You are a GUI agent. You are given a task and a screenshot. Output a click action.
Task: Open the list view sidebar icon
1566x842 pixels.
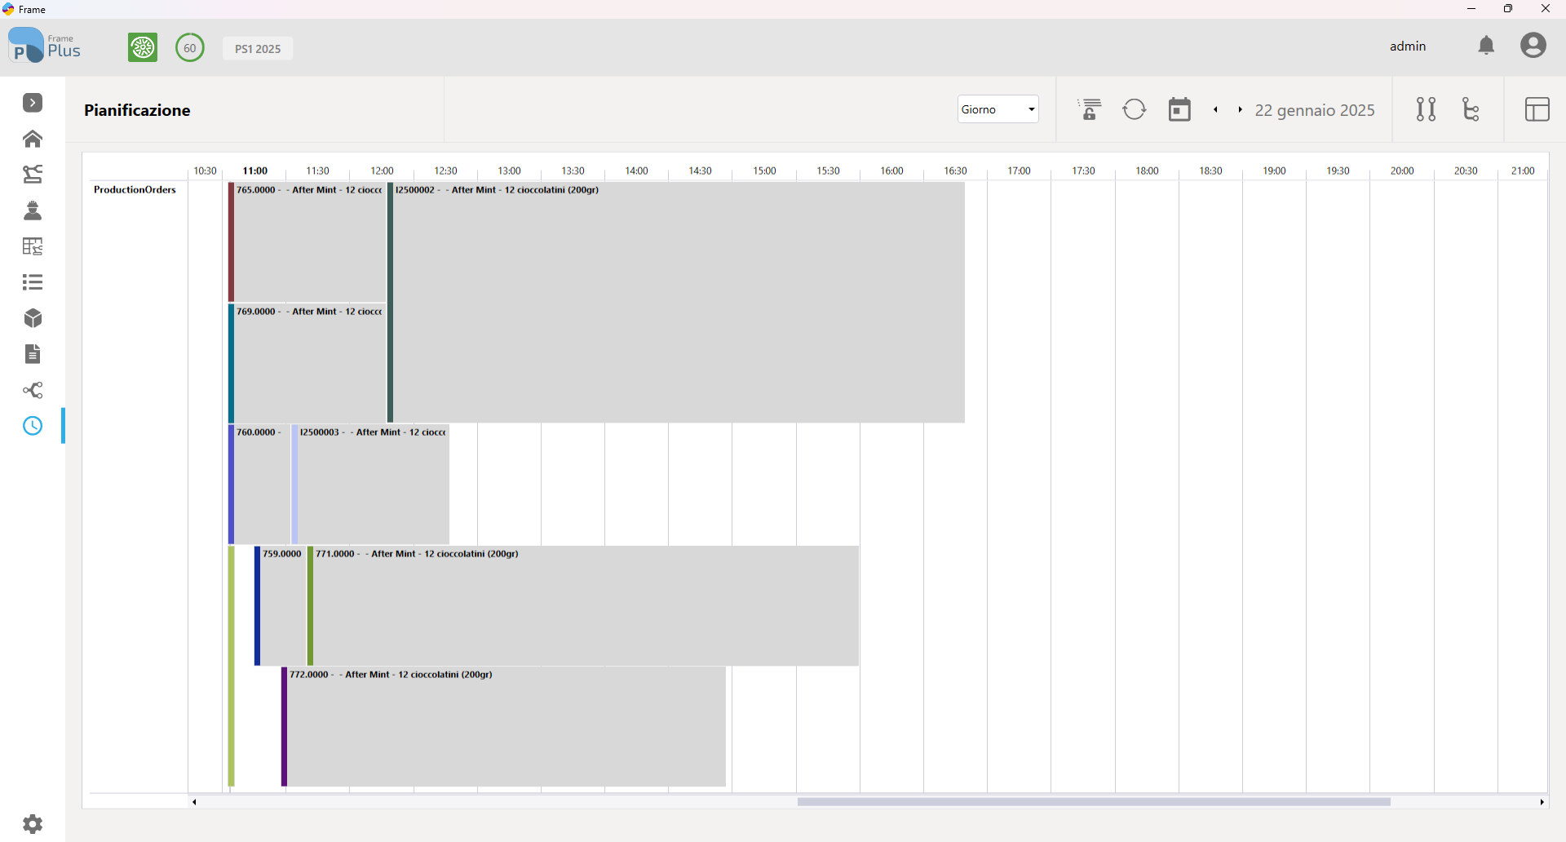click(33, 282)
